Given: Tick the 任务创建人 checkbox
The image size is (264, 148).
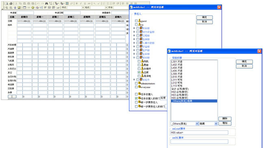Looking at the screenshot, I should coord(136,94).
